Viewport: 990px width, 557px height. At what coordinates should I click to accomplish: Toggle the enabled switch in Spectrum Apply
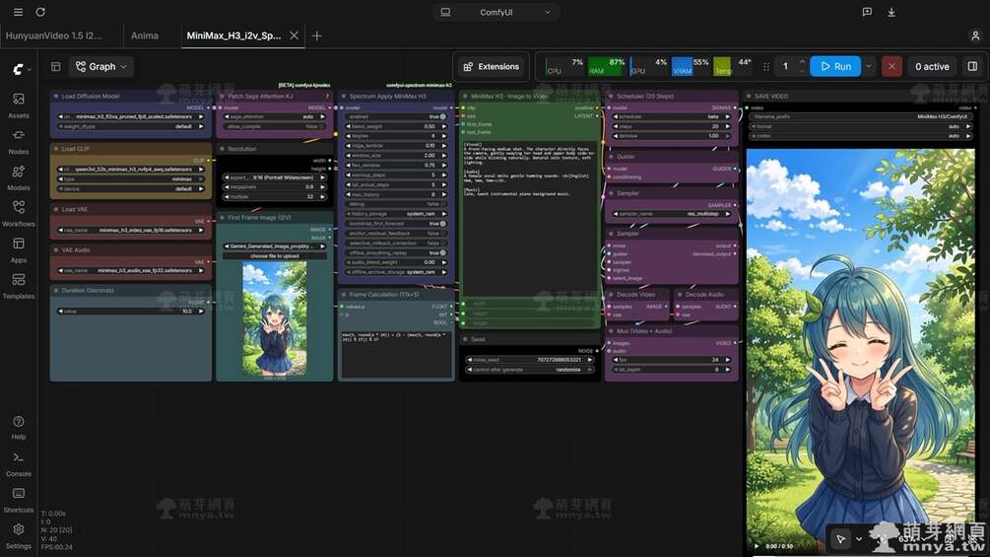pos(442,117)
